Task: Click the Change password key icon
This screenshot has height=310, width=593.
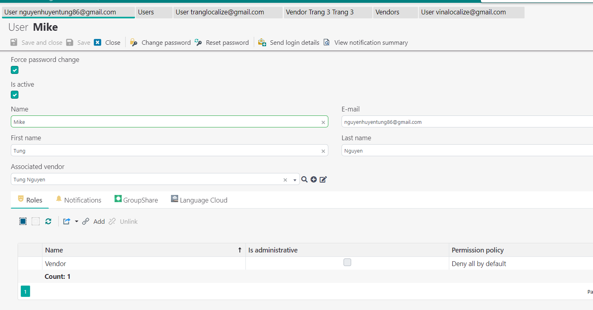Action: tap(134, 43)
